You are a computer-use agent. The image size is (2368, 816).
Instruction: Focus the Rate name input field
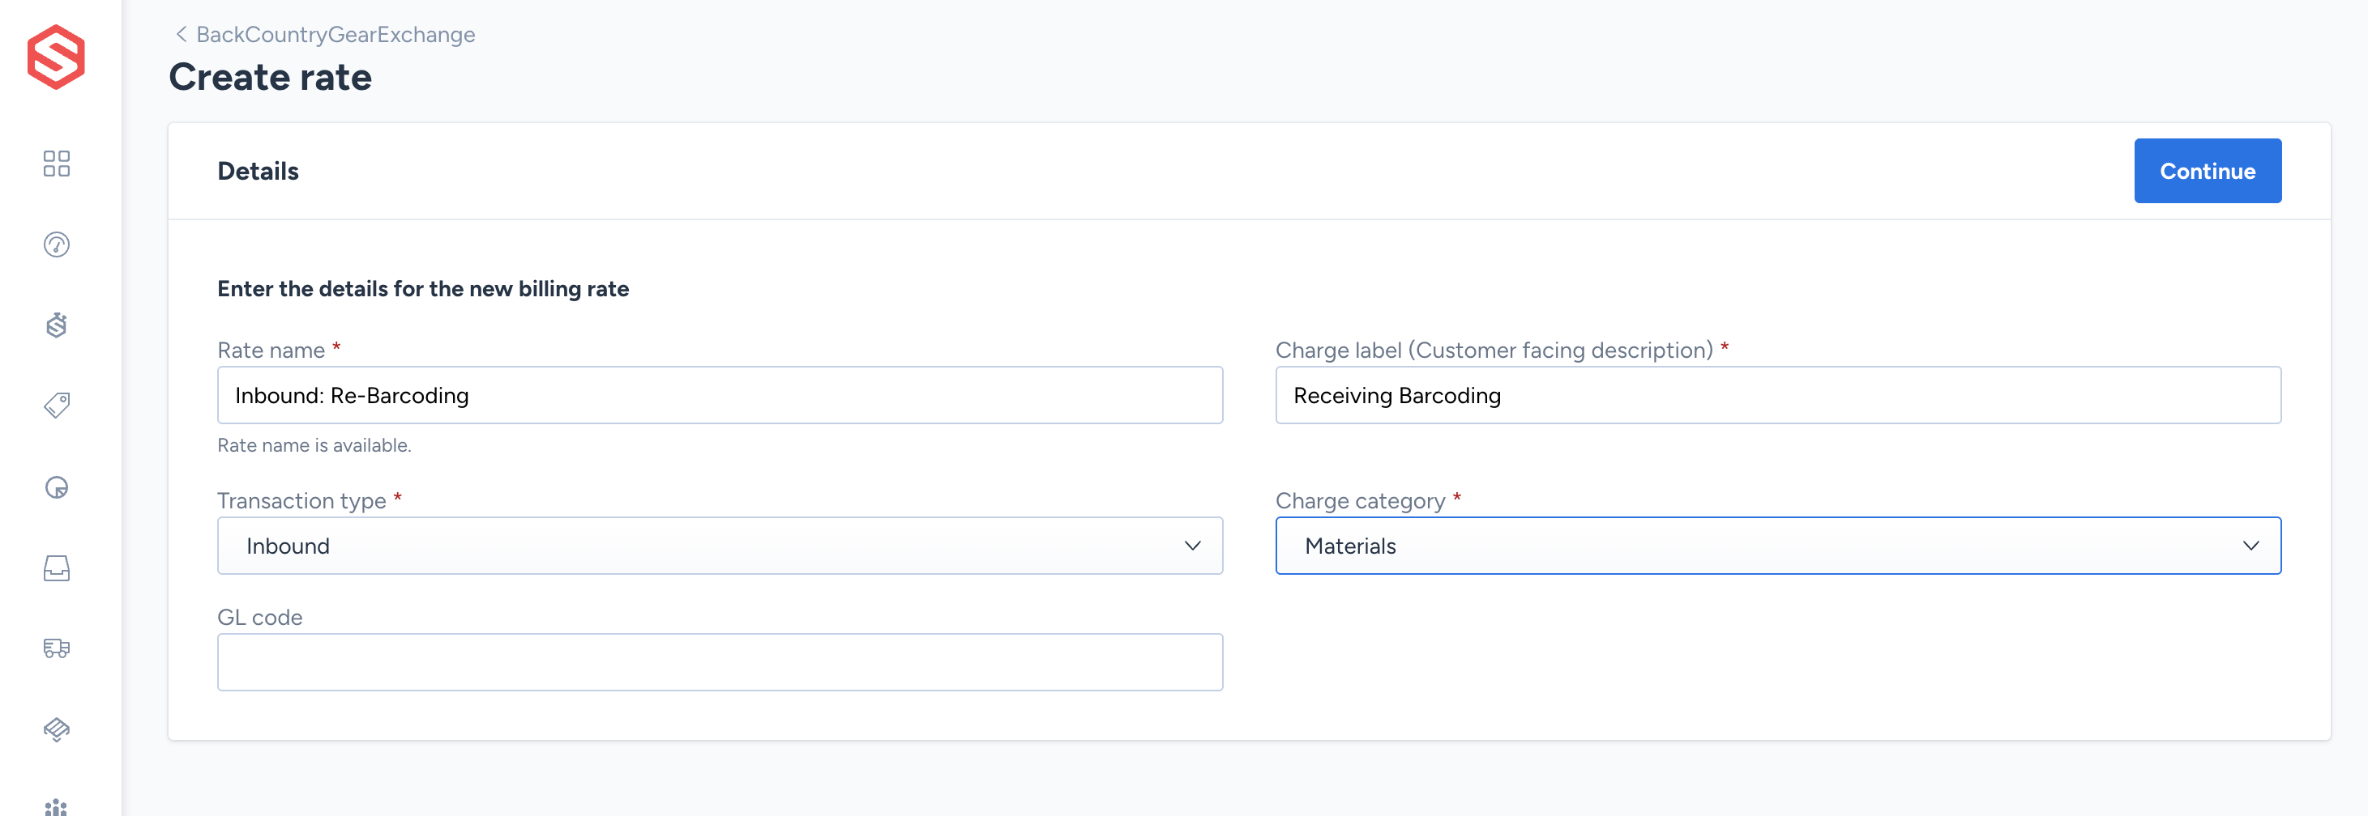pos(719,395)
